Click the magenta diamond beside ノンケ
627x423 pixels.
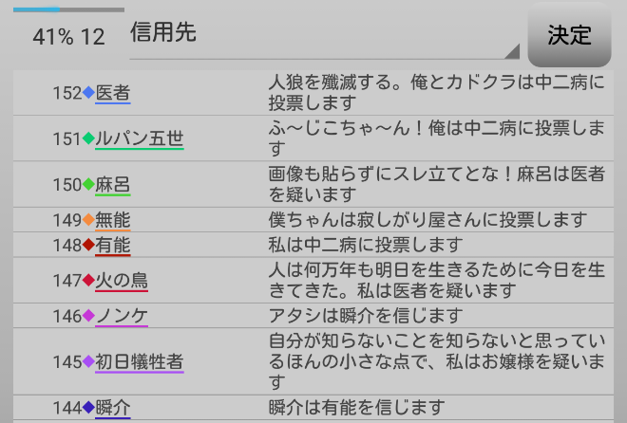point(89,315)
